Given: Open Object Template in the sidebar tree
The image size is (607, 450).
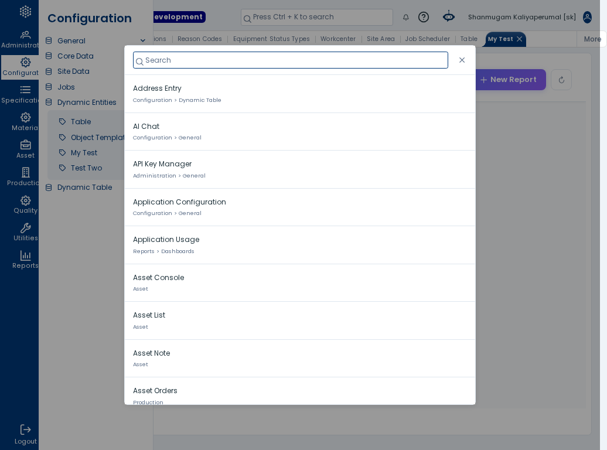Looking at the screenshot, I should pyautogui.click(x=97, y=137).
